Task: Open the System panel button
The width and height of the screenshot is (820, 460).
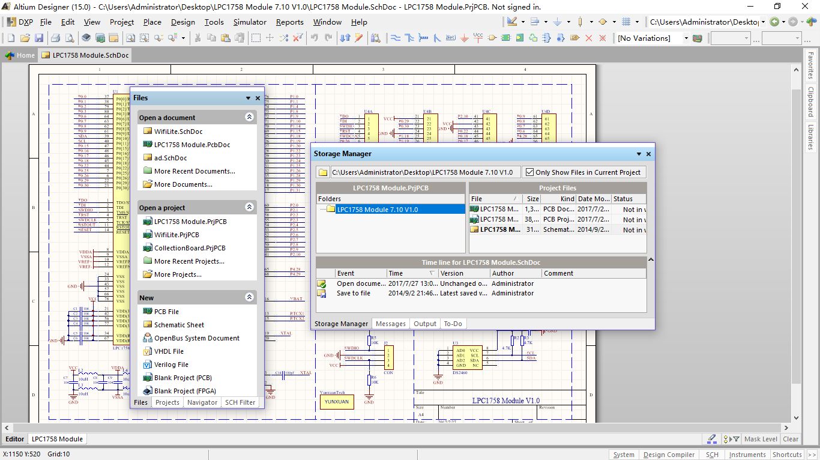Action: coord(624,455)
